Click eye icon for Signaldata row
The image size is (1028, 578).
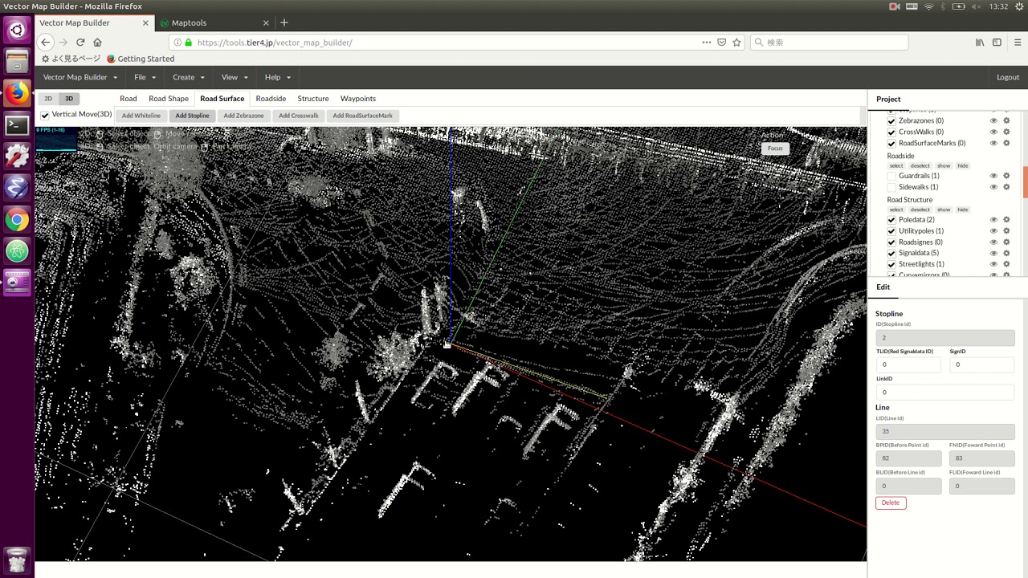[993, 254]
